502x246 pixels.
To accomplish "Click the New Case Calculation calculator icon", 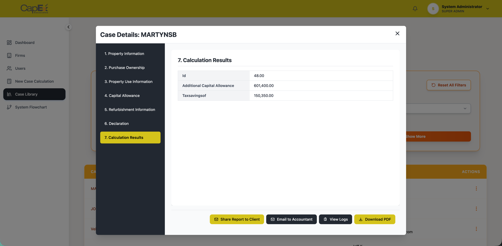I will tap(9, 81).
